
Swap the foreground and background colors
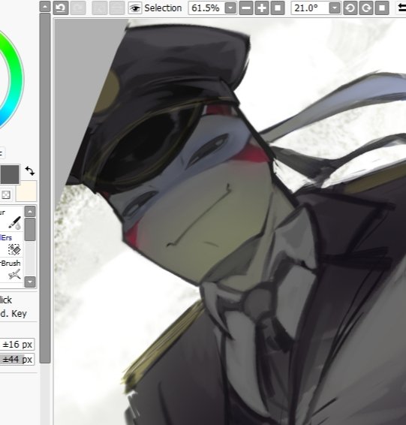pos(30,171)
